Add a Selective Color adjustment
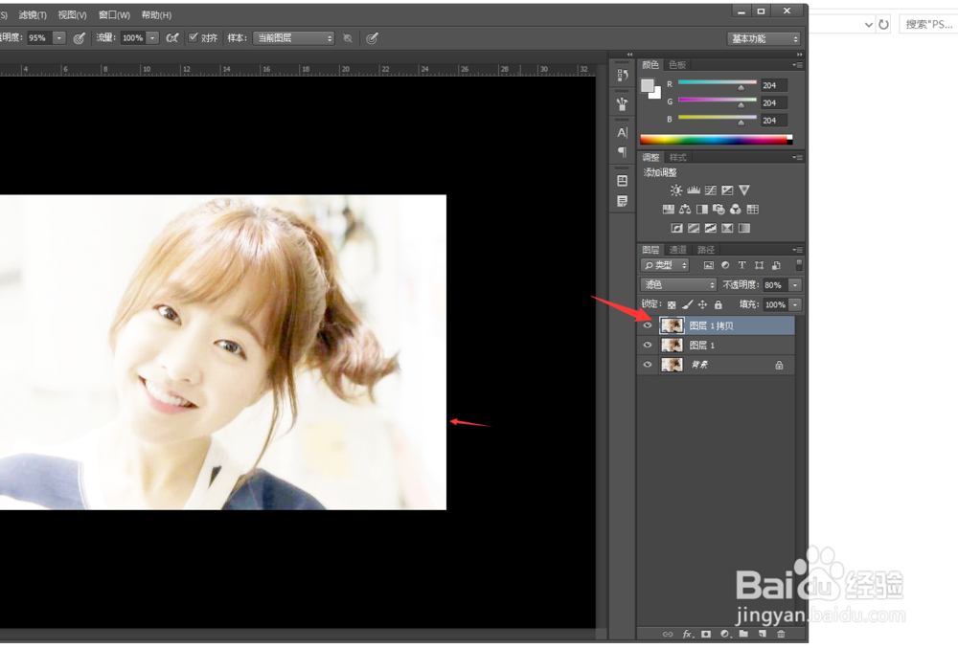Screen dimensions: 958x648 pos(727,228)
